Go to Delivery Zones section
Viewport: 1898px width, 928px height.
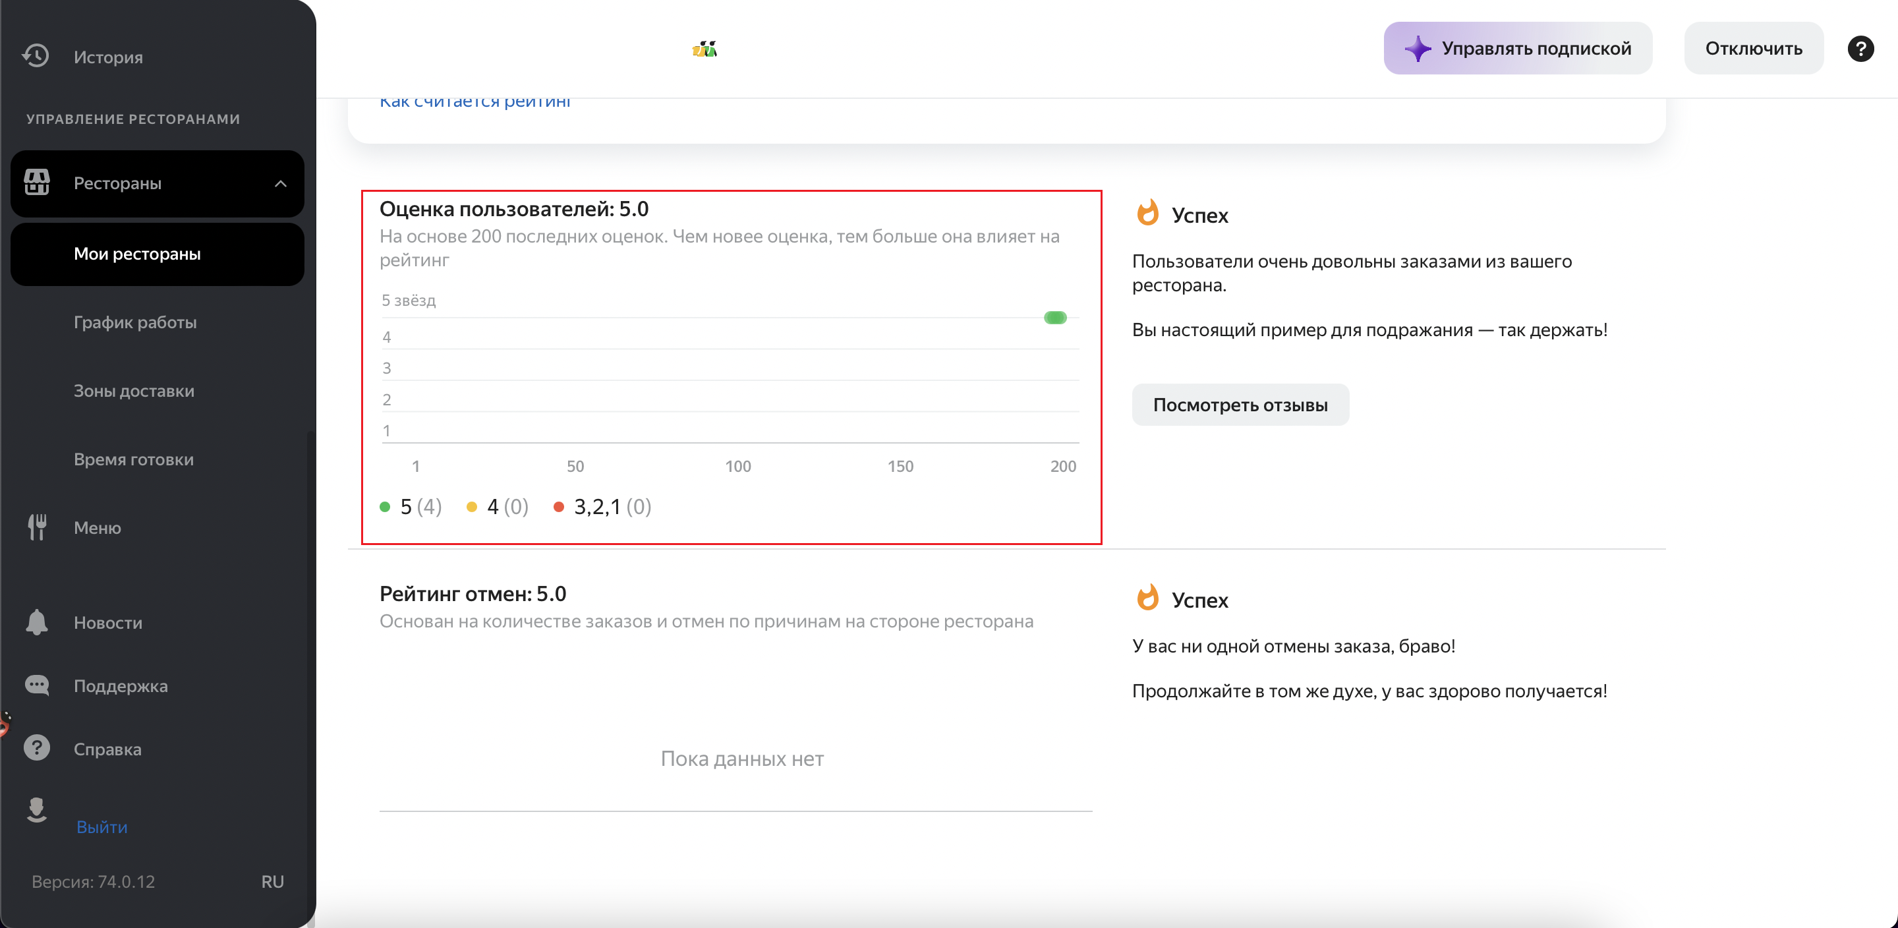tap(133, 391)
